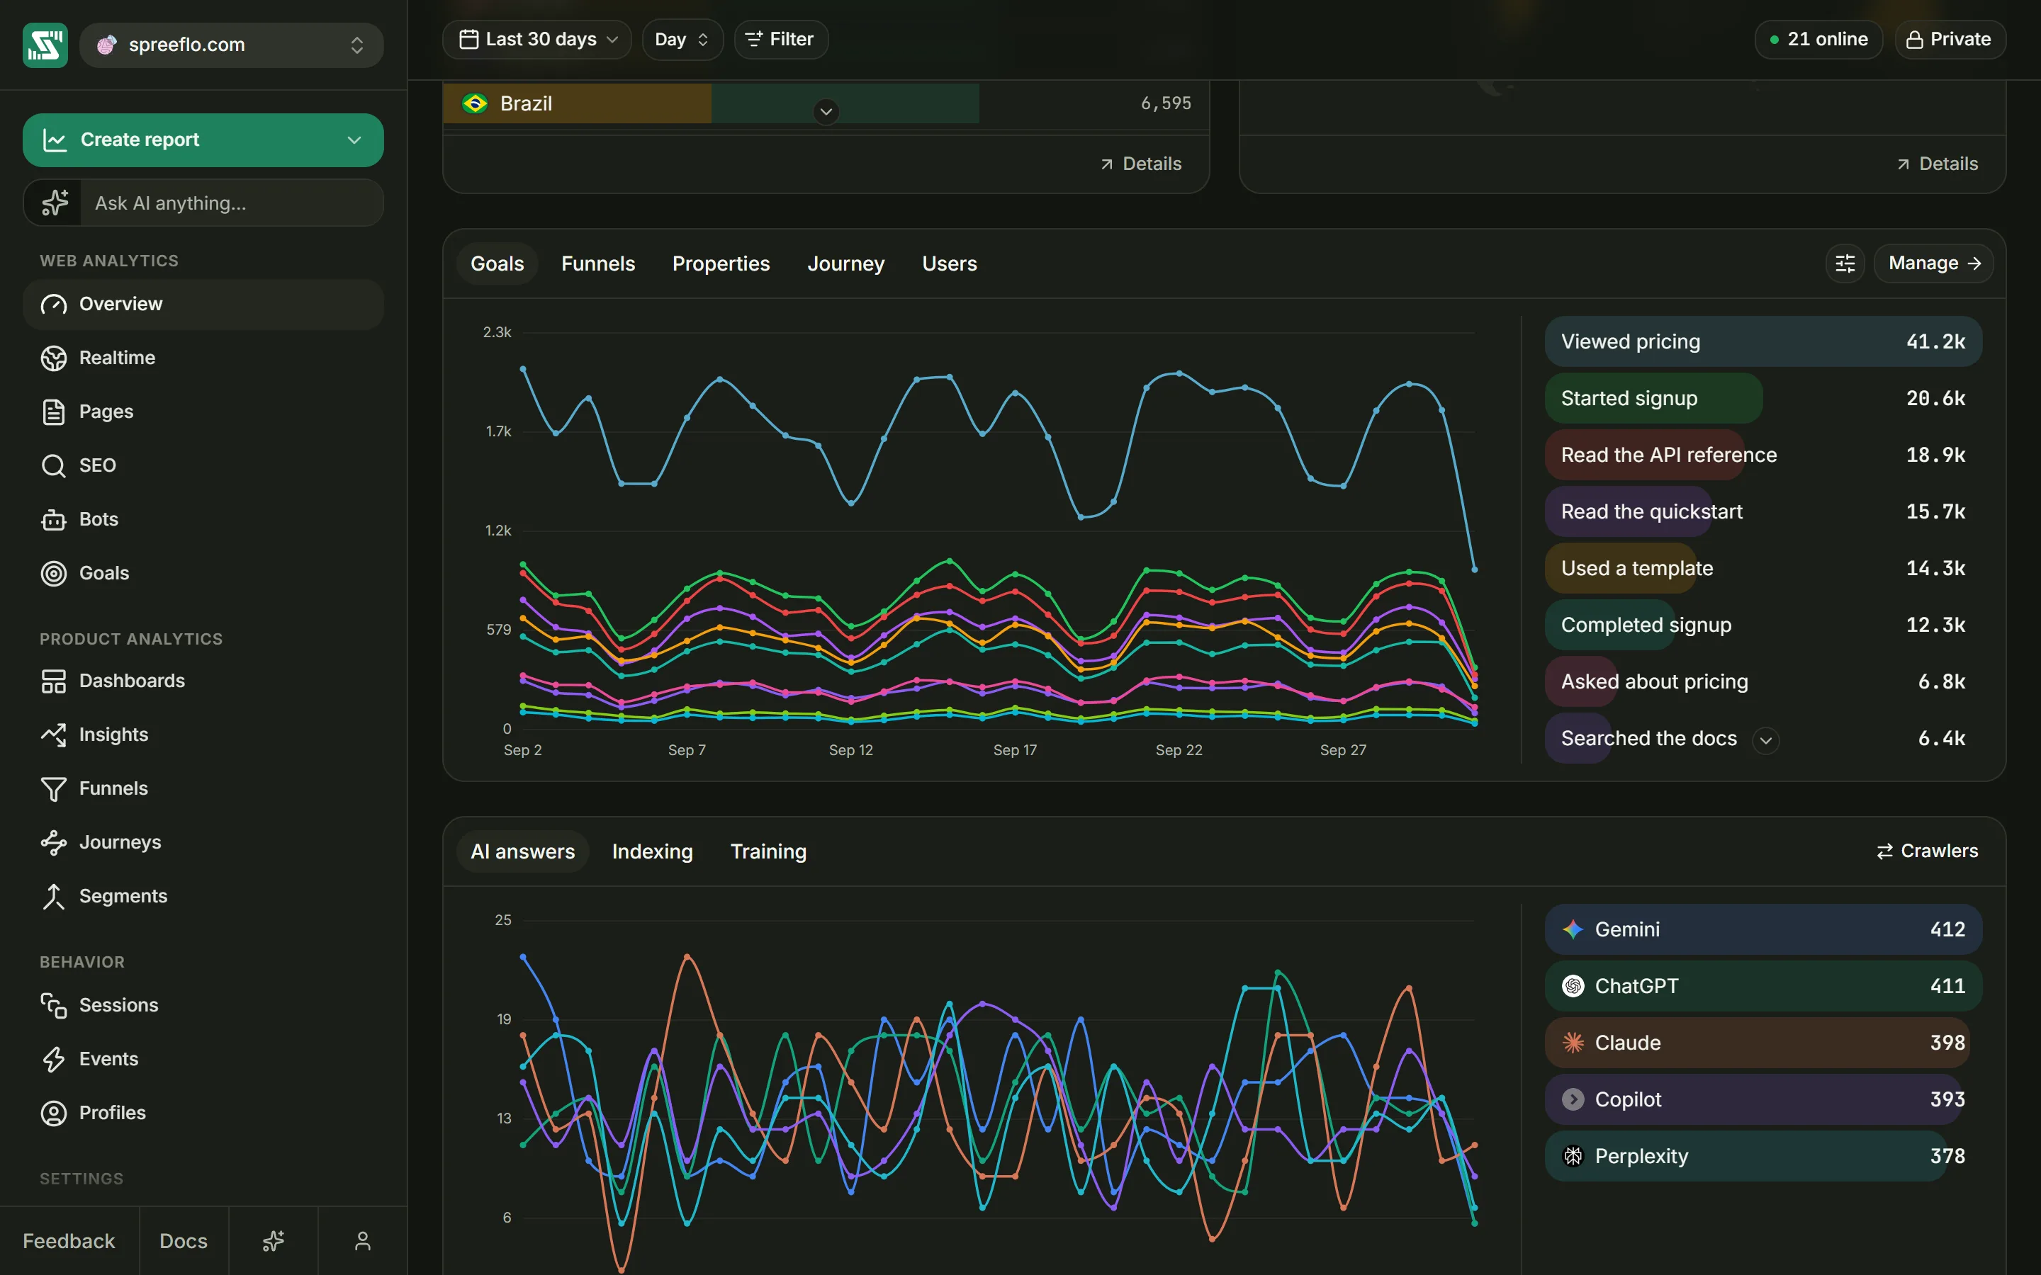This screenshot has width=2041, height=1275.
Task: Open the Last 30 days range dropdown
Action: (x=537, y=40)
